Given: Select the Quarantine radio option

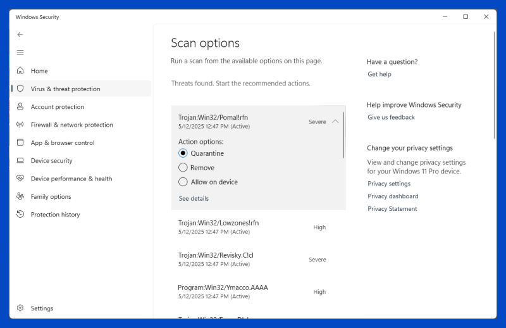Looking at the screenshot, I should (x=183, y=153).
